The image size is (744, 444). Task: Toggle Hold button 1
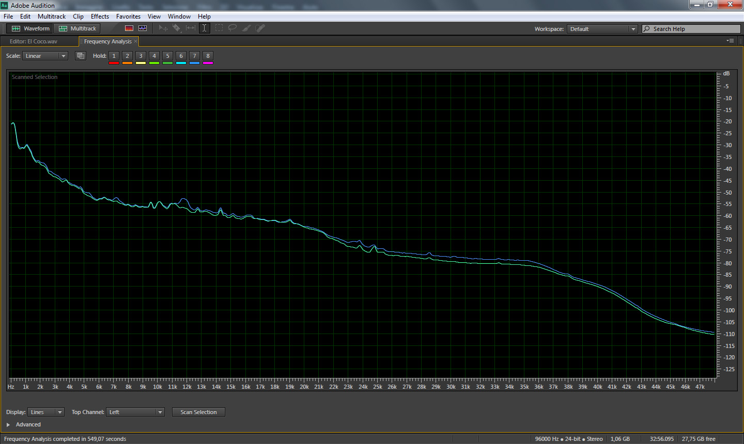click(114, 56)
